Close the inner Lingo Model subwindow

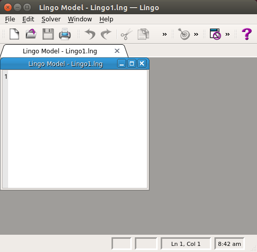tap(142, 64)
